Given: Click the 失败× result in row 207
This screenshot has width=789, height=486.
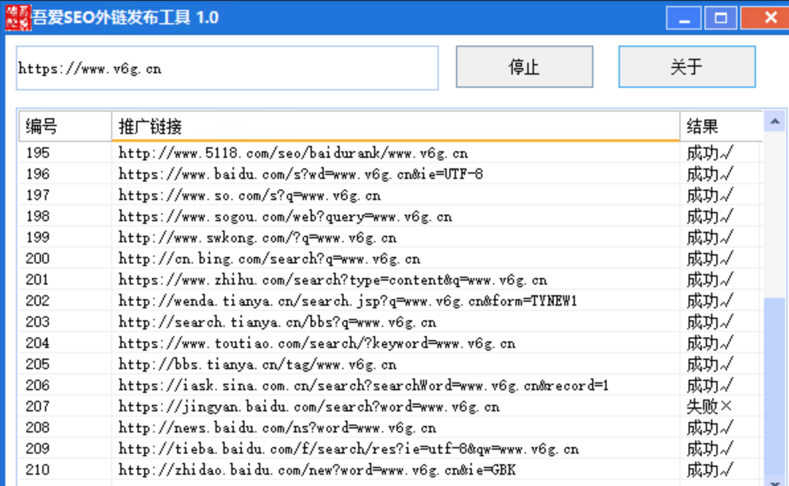Looking at the screenshot, I should coord(710,406).
